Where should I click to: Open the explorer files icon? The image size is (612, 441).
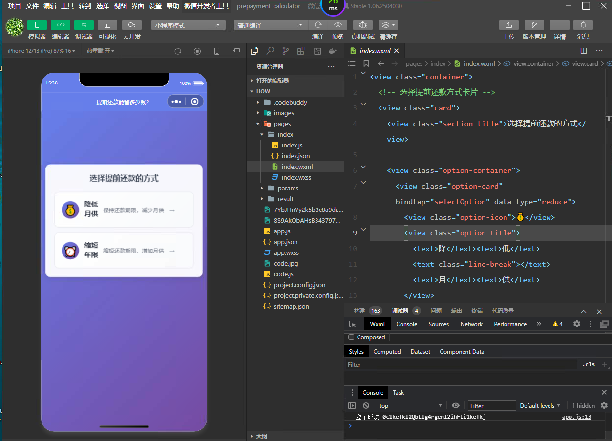[x=254, y=51]
